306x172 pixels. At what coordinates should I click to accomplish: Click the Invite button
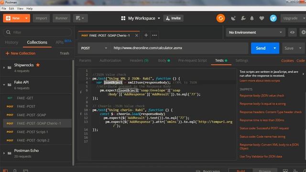173,18
